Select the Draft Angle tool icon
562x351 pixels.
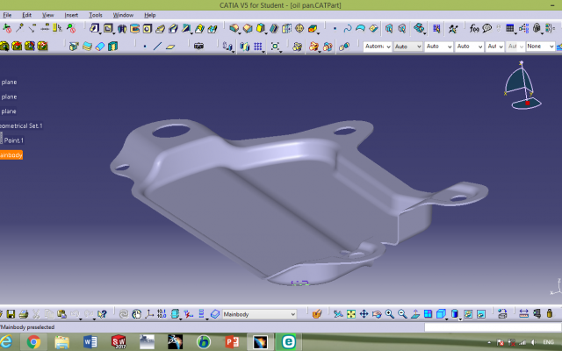(x=261, y=28)
